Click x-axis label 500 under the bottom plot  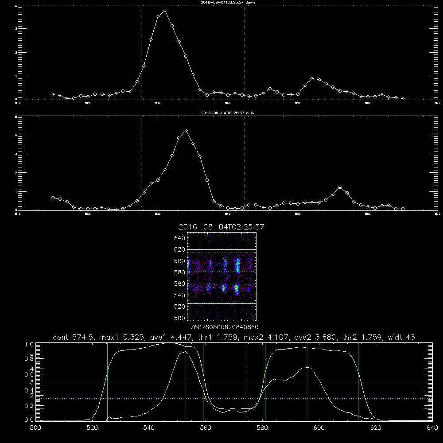pyautogui.click(x=35, y=428)
